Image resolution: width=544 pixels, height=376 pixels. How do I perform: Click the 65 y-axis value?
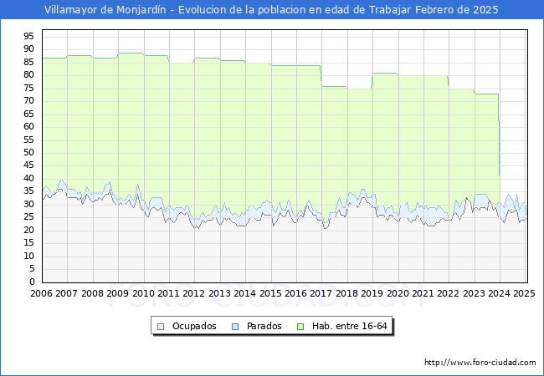[28, 114]
